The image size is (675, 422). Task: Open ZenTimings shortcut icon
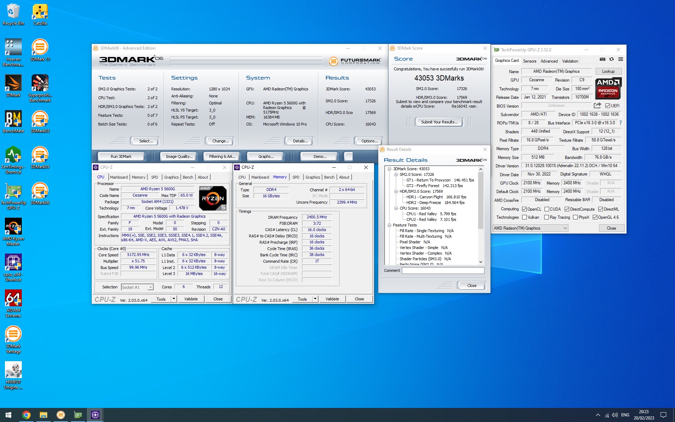tap(13, 160)
